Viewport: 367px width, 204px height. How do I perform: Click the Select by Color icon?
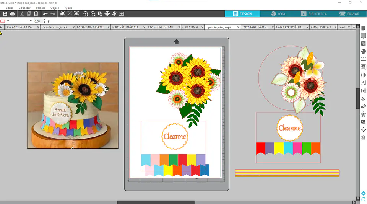point(76,14)
